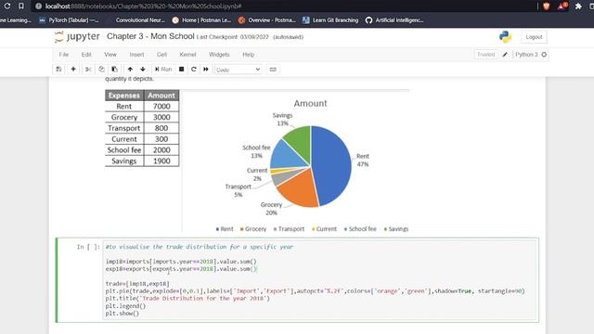The height and width of the screenshot is (334, 594).
Task: Open the command palette keyboard icon
Action: (x=273, y=70)
